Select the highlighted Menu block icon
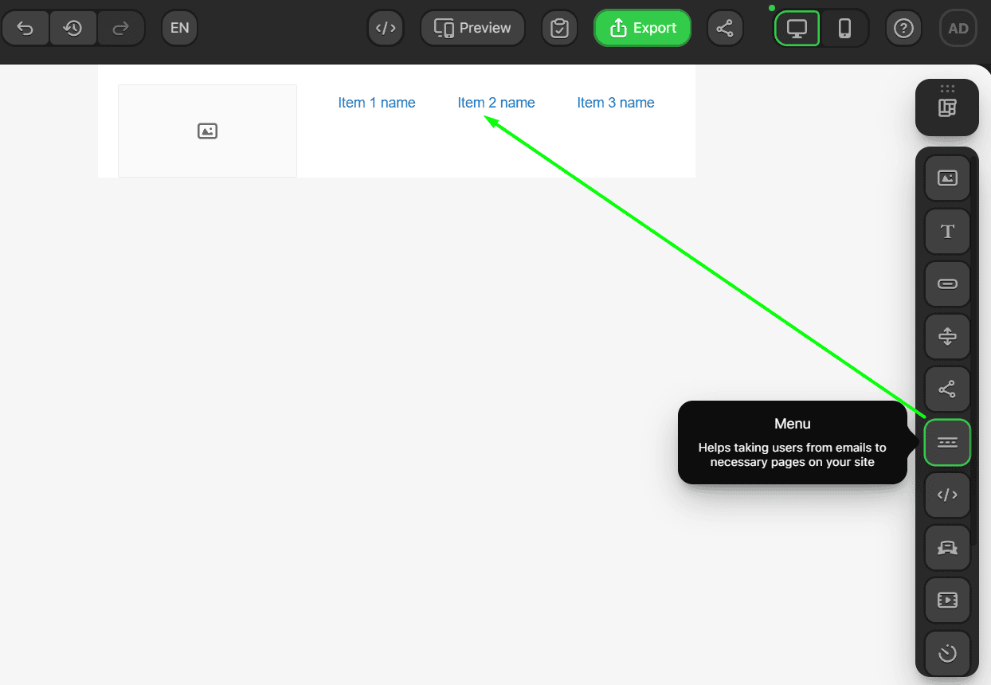The width and height of the screenshot is (991, 685). click(x=947, y=442)
